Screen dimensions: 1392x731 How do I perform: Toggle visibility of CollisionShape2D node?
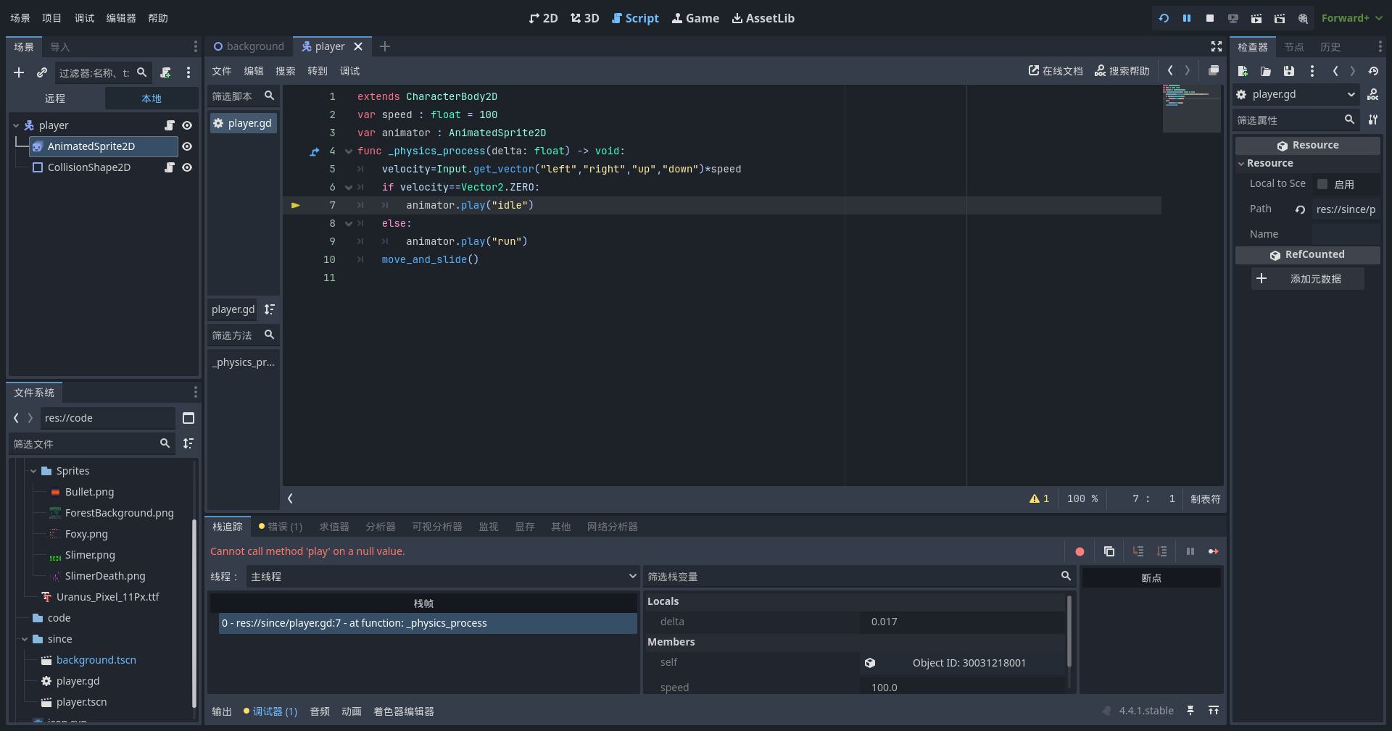pyautogui.click(x=187, y=167)
